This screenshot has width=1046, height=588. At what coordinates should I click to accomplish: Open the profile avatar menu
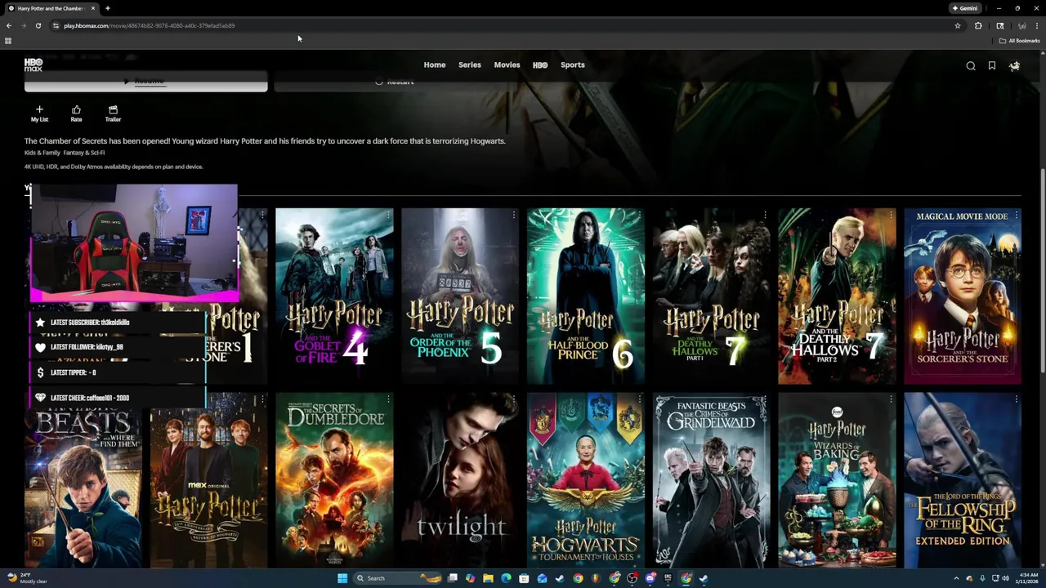coord(1014,66)
